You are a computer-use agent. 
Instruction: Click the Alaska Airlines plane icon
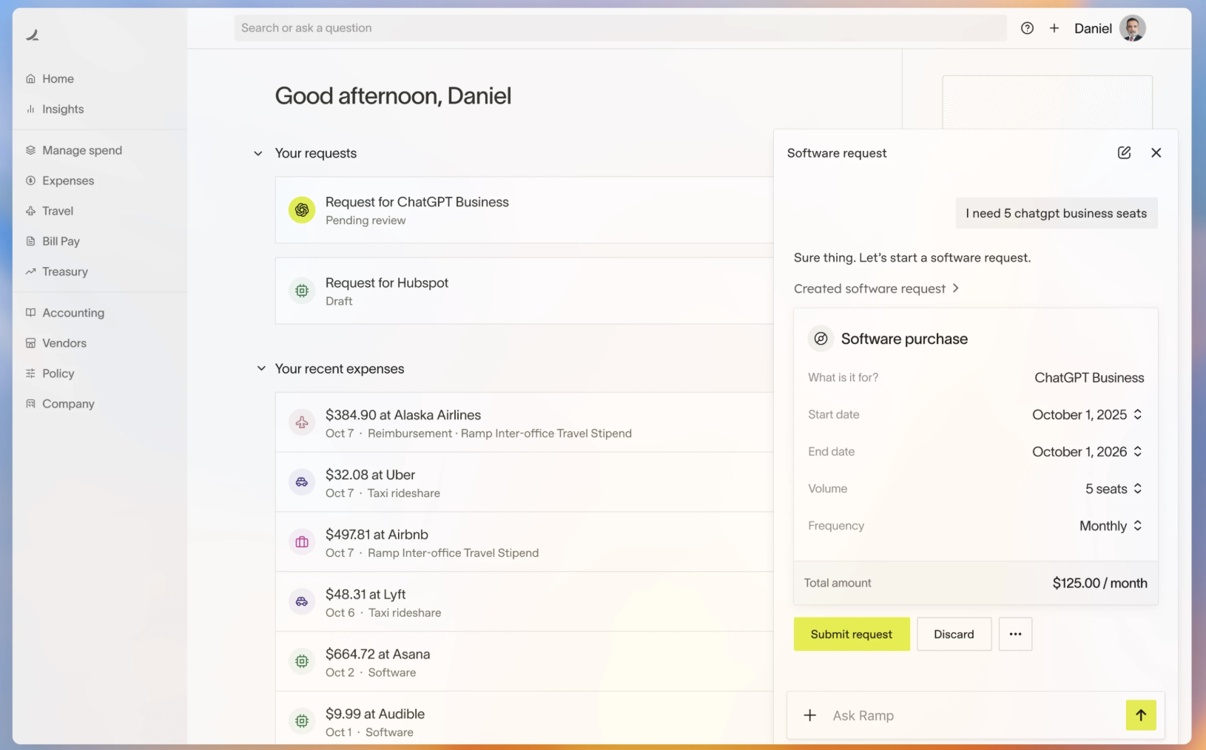tap(302, 422)
